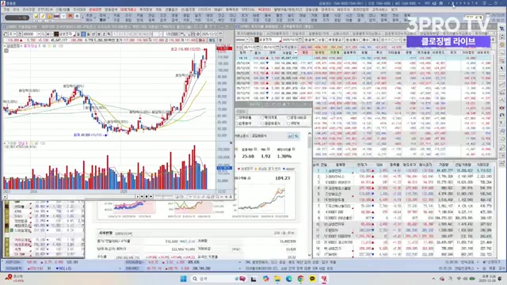
Task: Select the 추정평균가 radio button
Action: click(x=326, y=40)
